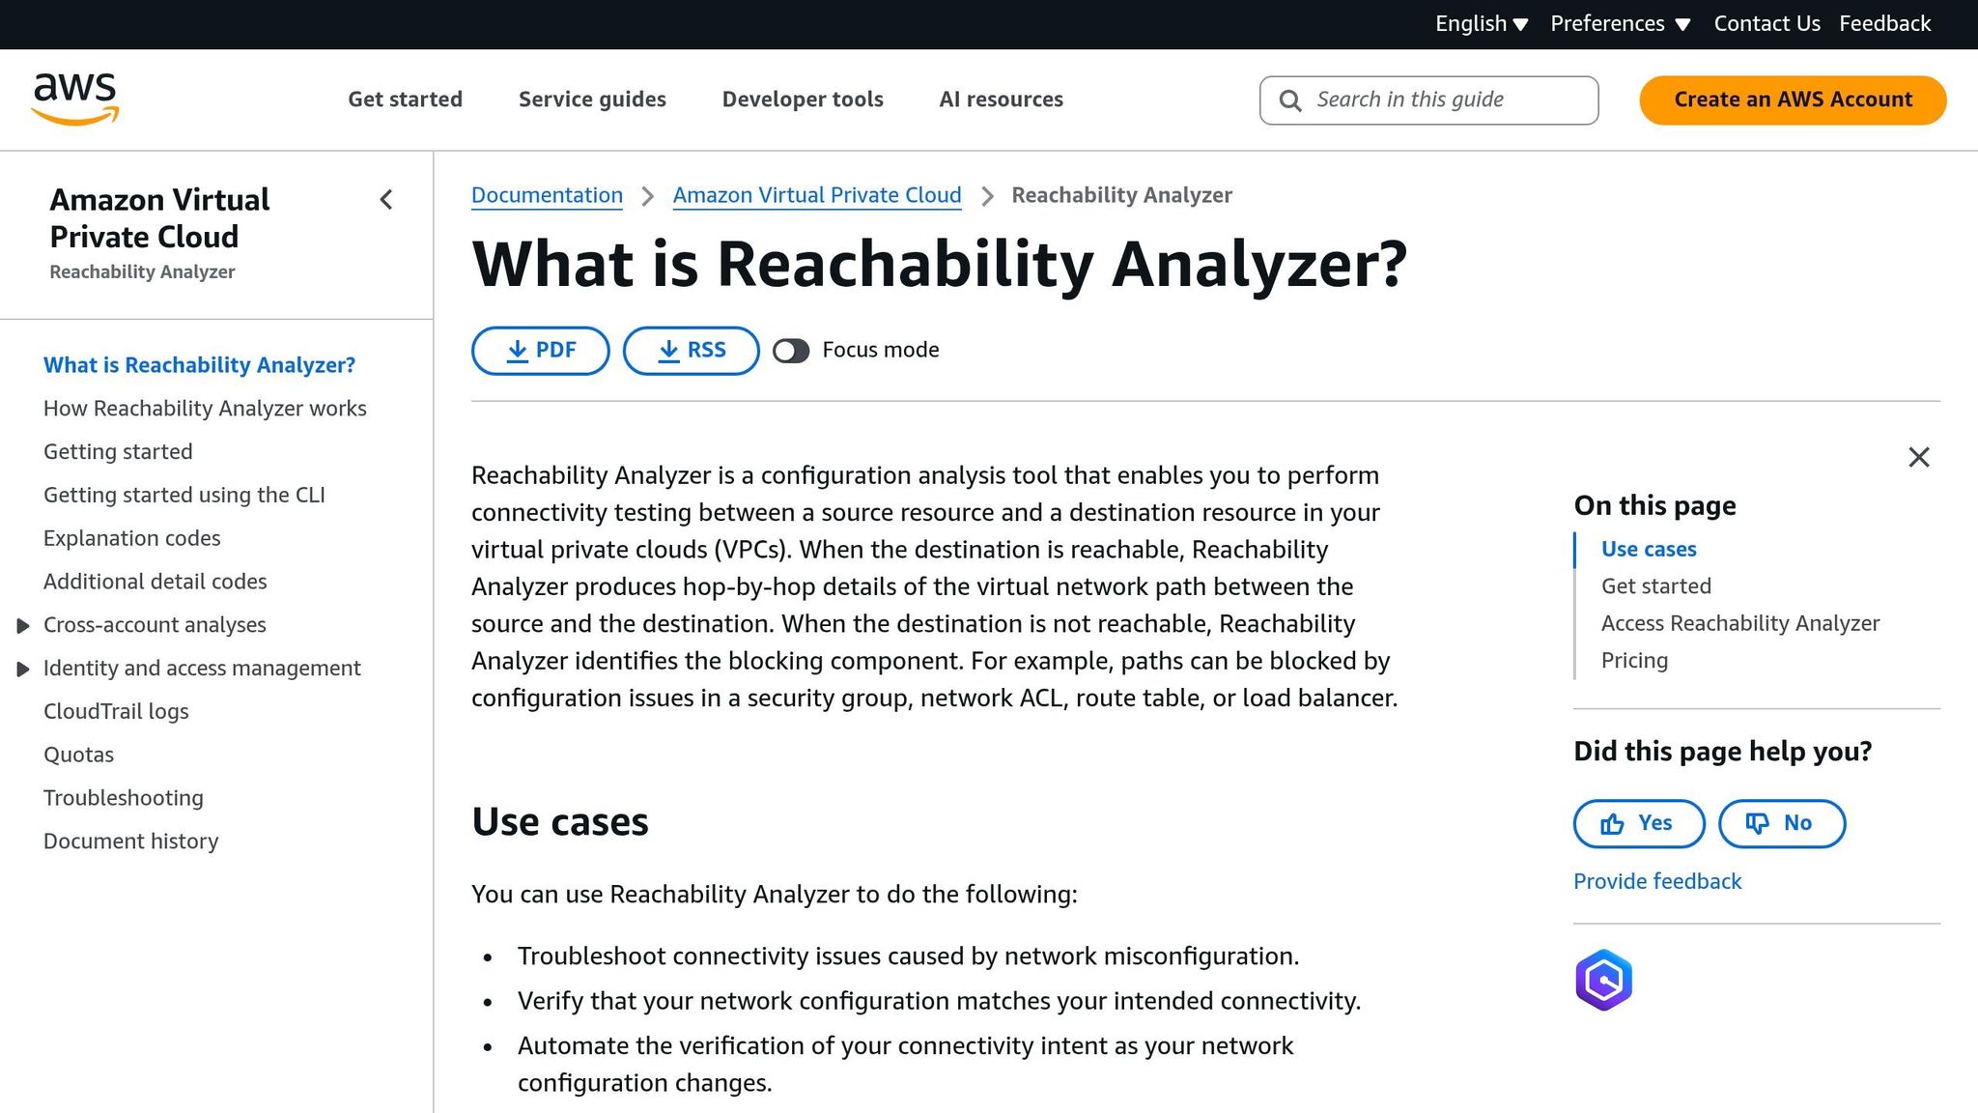The image size is (1978, 1113).
Task: Open the Developer tools menu
Action: [802, 100]
